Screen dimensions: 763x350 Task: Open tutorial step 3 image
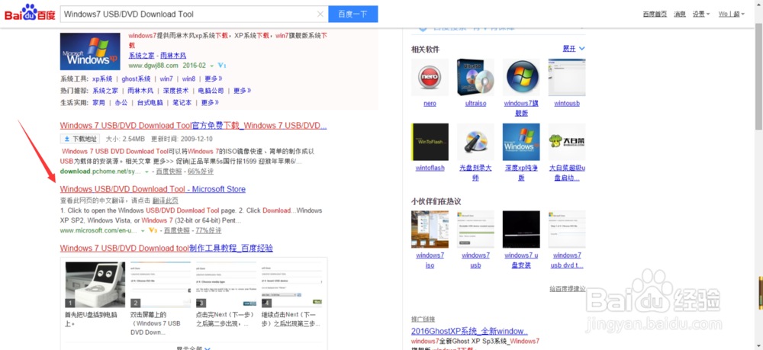[226, 284]
